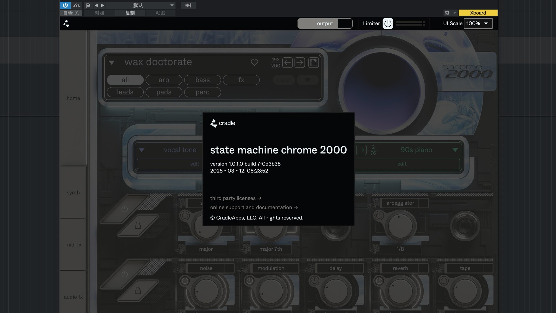This screenshot has width=556, height=313.
Task: Click the 对照 button
Action: click(99, 13)
